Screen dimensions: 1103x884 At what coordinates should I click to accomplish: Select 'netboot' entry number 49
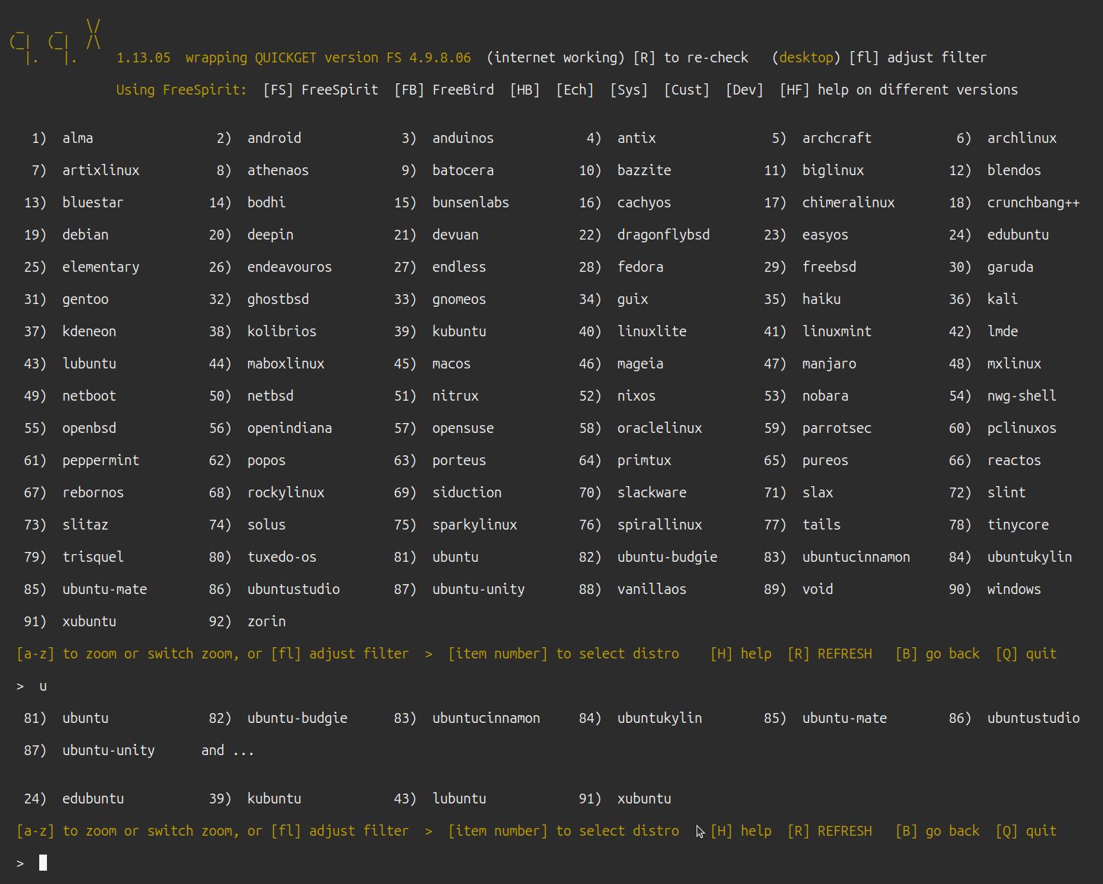pyautogui.click(x=89, y=396)
